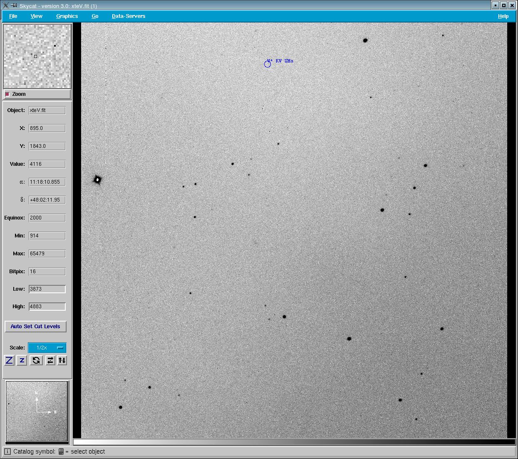Click the Y coordinate field showing 1843.0

47,146
